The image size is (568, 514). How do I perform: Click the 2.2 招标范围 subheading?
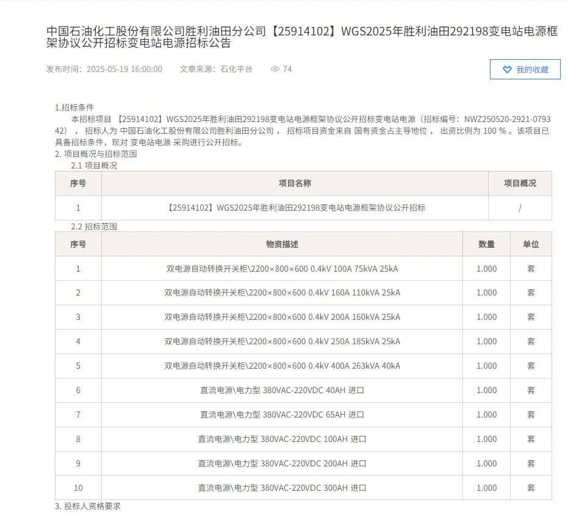[94, 226]
